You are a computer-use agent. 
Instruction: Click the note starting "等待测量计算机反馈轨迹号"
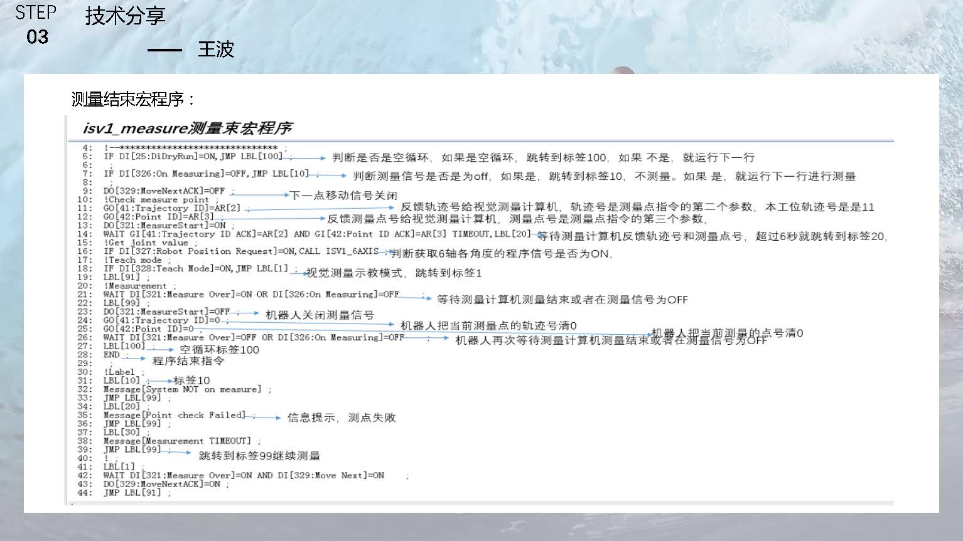point(713,236)
